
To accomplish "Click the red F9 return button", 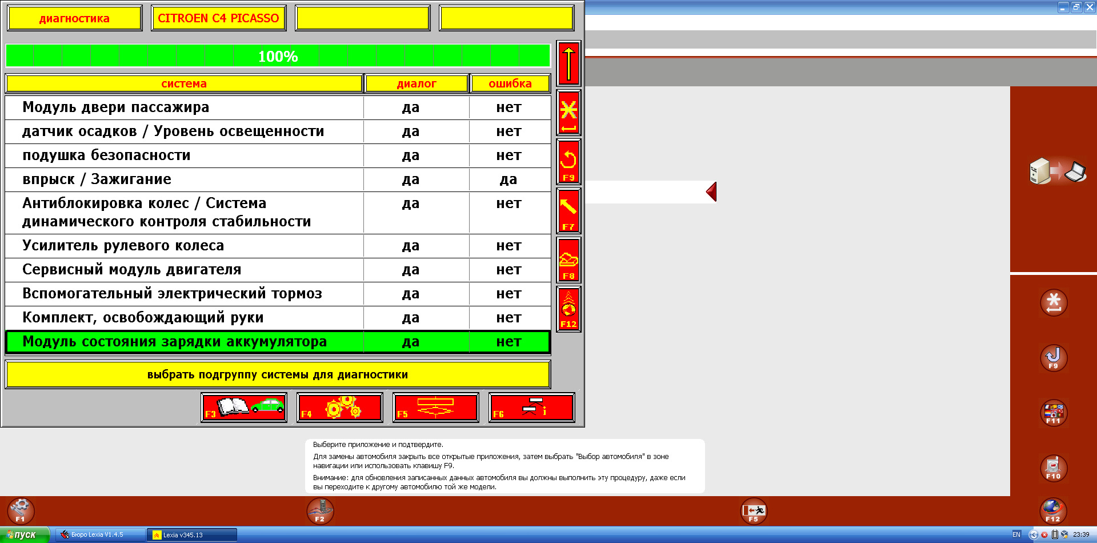I will point(568,162).
